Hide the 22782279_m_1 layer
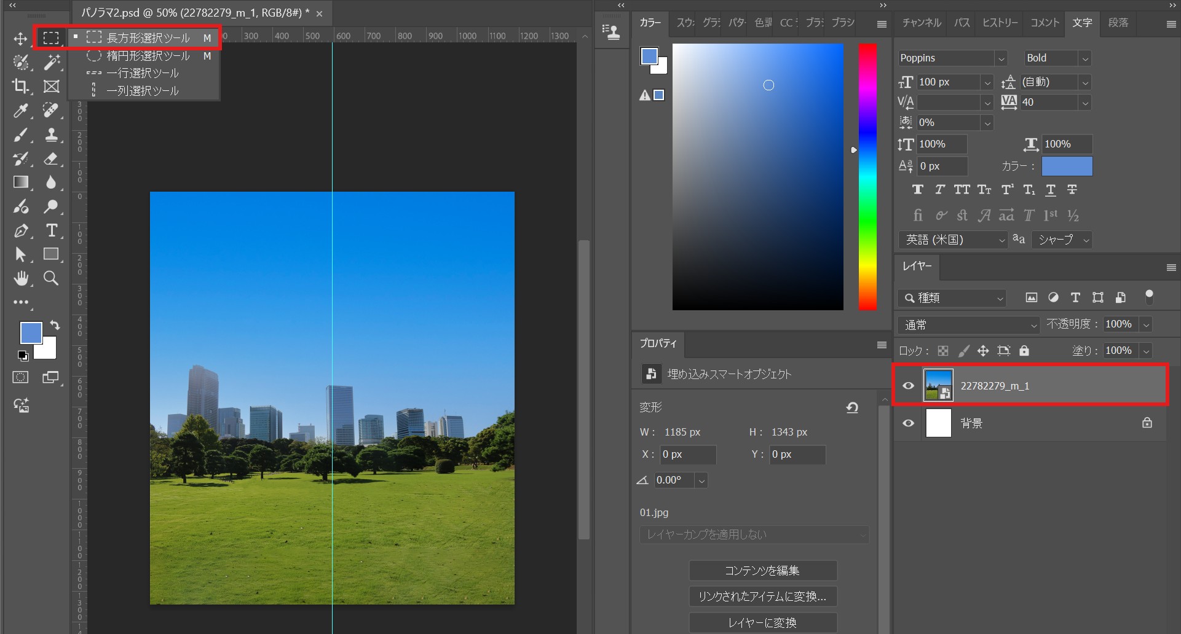The image size is (1181, 634). point(908,386)
